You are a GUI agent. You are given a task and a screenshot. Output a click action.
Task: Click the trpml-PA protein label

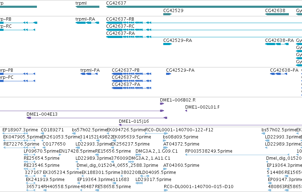pos(90,70)
